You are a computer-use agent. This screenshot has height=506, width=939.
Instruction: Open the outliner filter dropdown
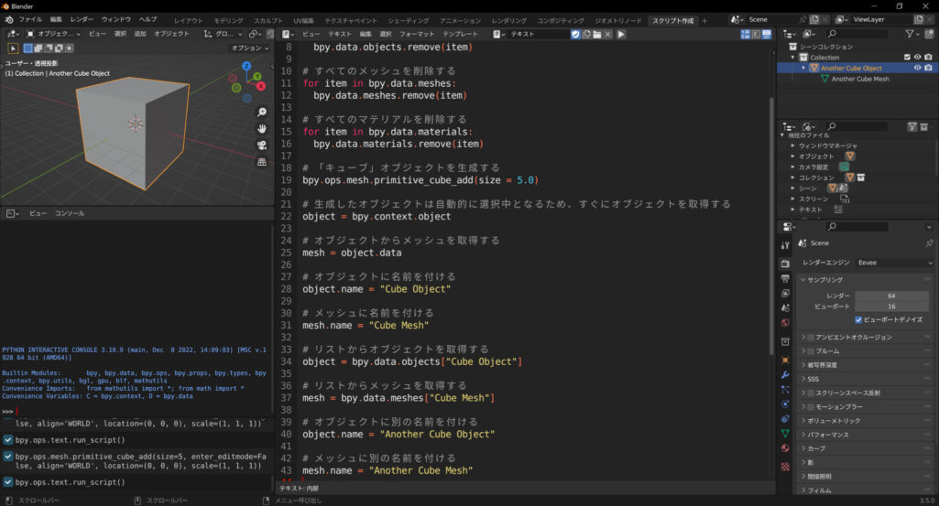coord(912,34)
